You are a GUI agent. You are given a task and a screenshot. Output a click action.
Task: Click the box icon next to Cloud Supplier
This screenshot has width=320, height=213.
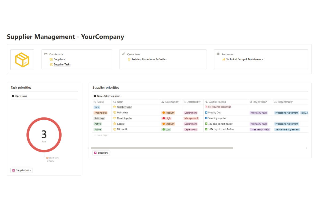pos(115,118)
